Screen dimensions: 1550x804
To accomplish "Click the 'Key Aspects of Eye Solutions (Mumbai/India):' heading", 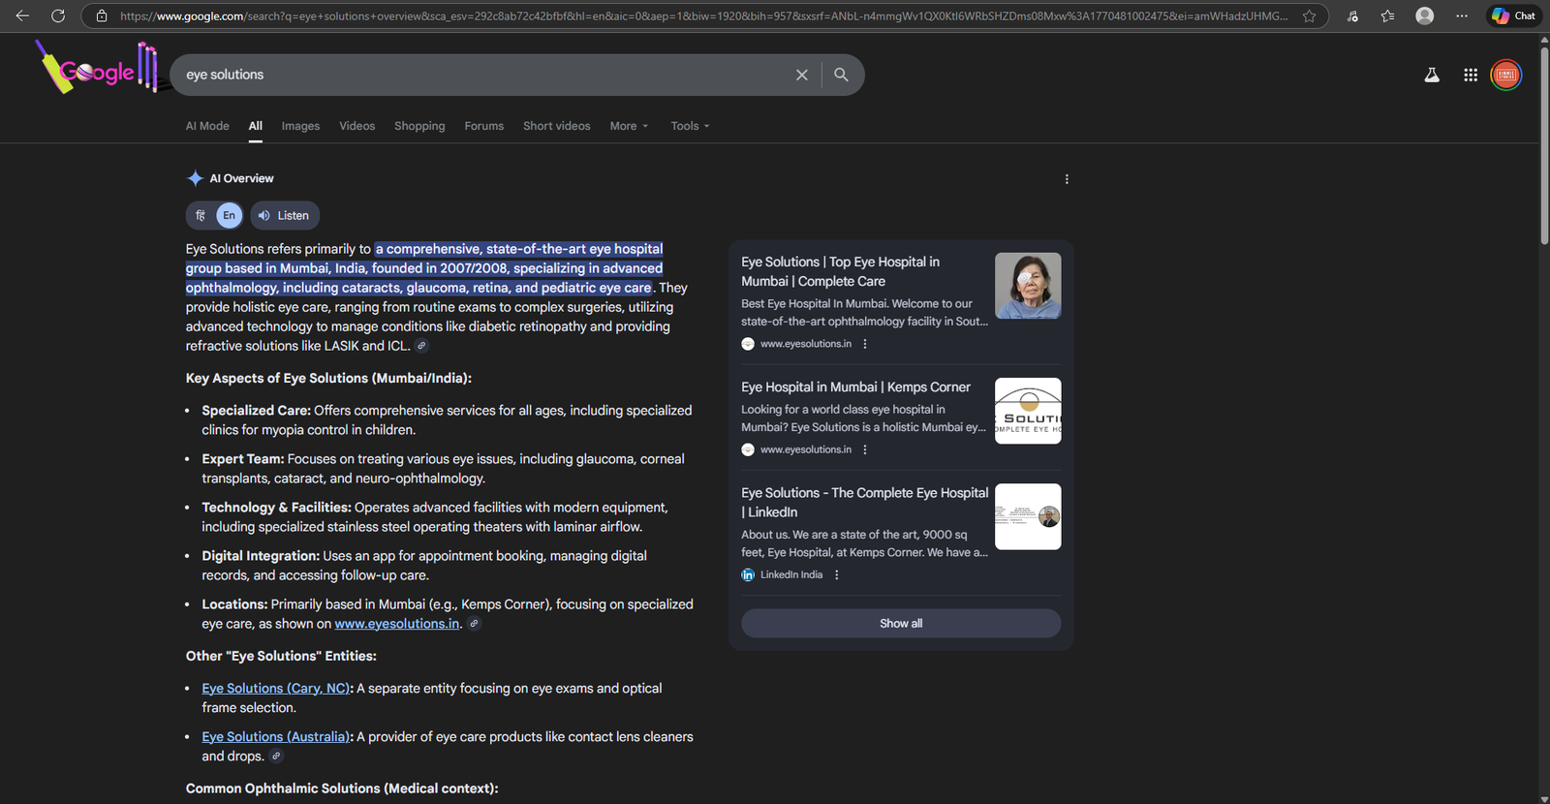I will click(x=328, y=379).
